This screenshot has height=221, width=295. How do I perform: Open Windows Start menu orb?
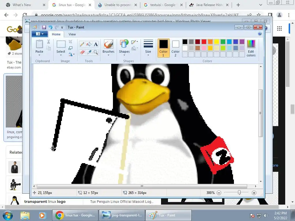pyautogui.click(x=8, y=216)
